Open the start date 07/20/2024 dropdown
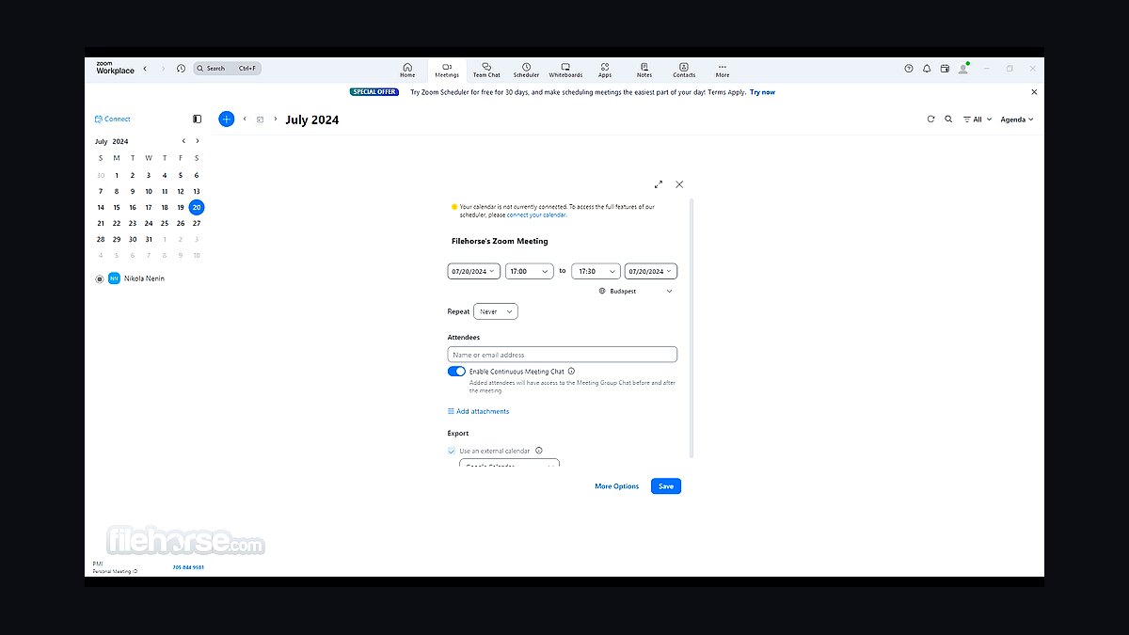The image size is (1129, 635). pos(473,271)
